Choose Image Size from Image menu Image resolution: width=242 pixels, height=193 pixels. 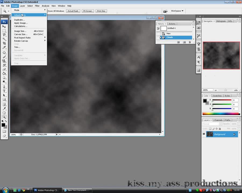coord(29,31)
